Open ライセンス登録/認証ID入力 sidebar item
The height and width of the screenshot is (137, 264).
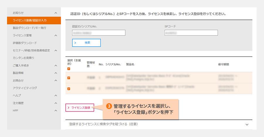[30, 21]
